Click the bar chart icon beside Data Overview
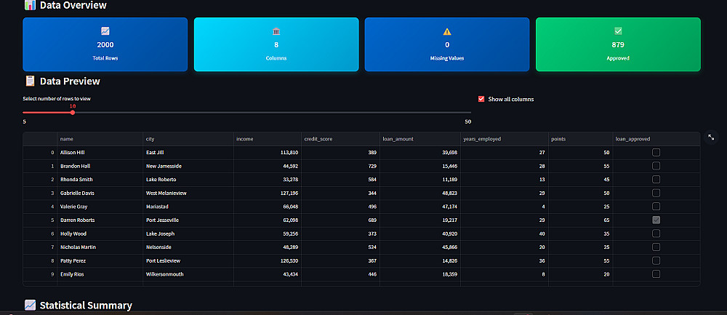 pos(30,5)
